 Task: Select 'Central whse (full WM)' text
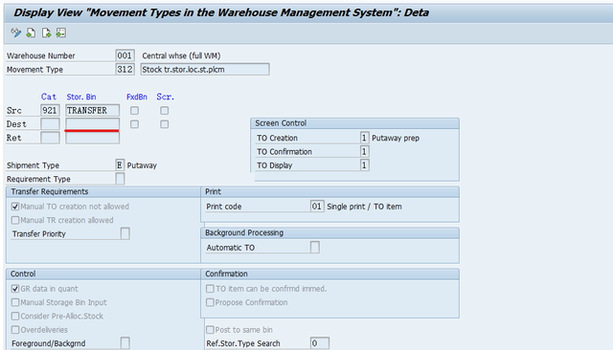tap(181, 55)
